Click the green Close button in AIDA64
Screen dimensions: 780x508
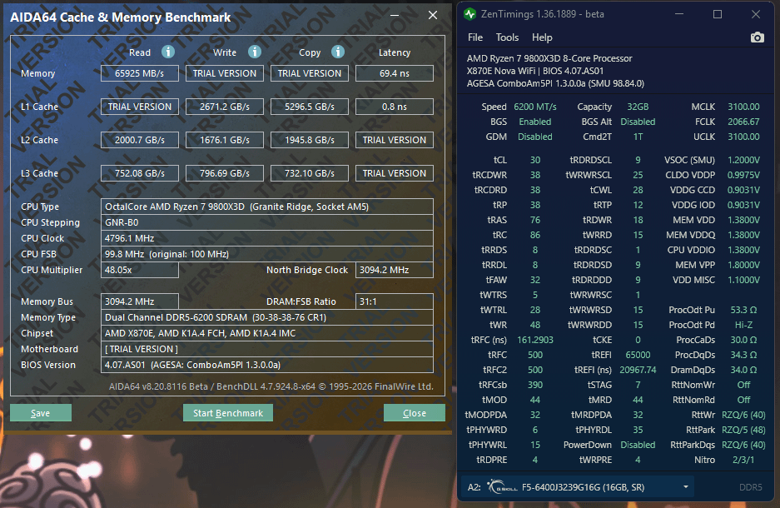(x=414, y=413)
